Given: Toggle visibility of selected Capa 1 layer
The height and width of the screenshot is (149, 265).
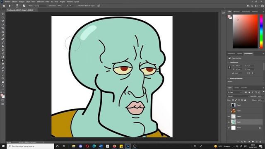Looking at the screenshot, I should click(229, 122).
